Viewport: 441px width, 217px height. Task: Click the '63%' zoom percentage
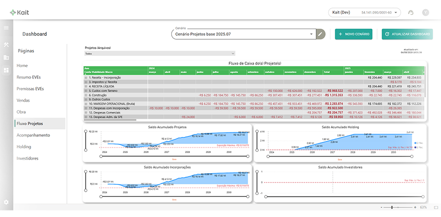pyautogui.click(x=423, y=207)
